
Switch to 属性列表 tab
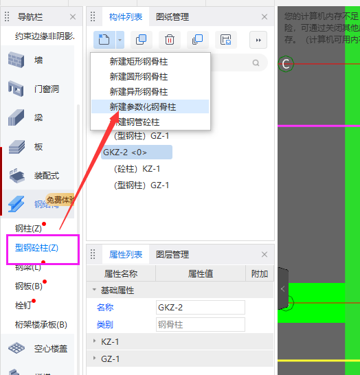click(x=126, y=254)
